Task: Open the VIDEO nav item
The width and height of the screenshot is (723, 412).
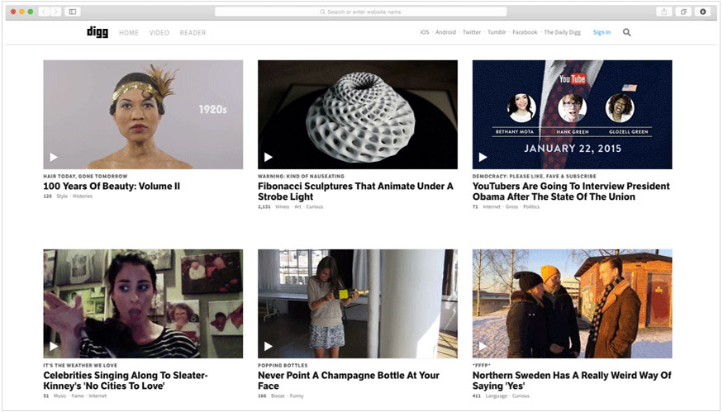Action: pyautogui.click(x=159, y=33)
